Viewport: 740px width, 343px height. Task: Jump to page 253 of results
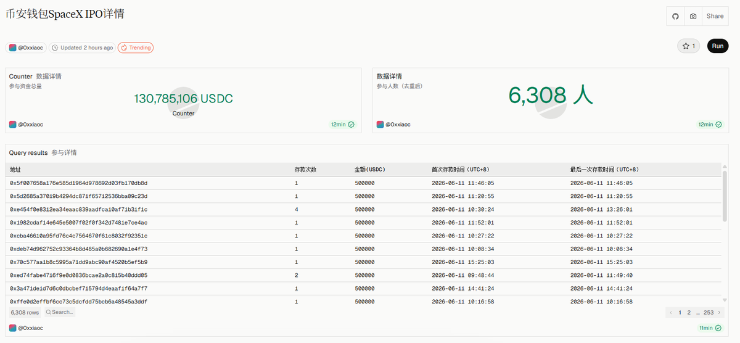(x=709, y=313)
